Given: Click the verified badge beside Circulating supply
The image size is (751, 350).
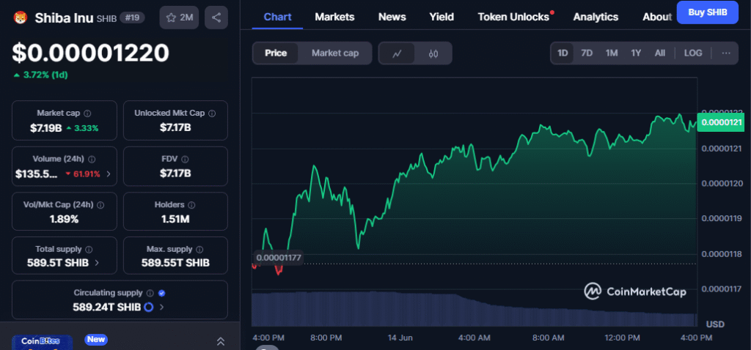Looking at the screenshot, I should [x=162, y=293].
